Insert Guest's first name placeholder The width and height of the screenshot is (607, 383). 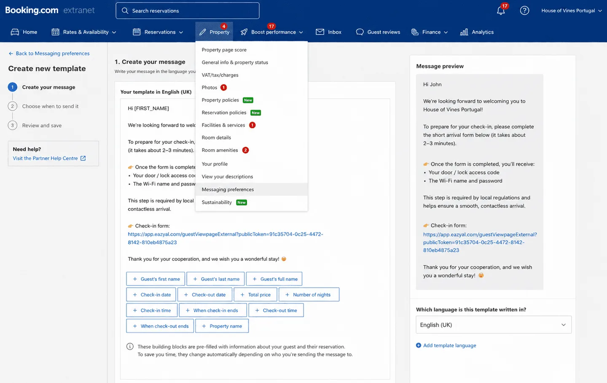tap(156, 279)
